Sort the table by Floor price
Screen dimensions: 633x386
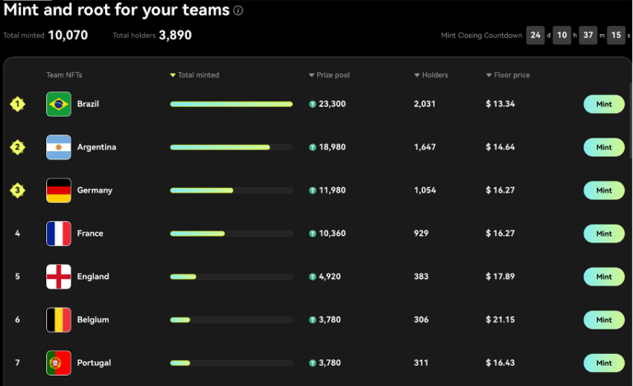[x=508, y=75]
